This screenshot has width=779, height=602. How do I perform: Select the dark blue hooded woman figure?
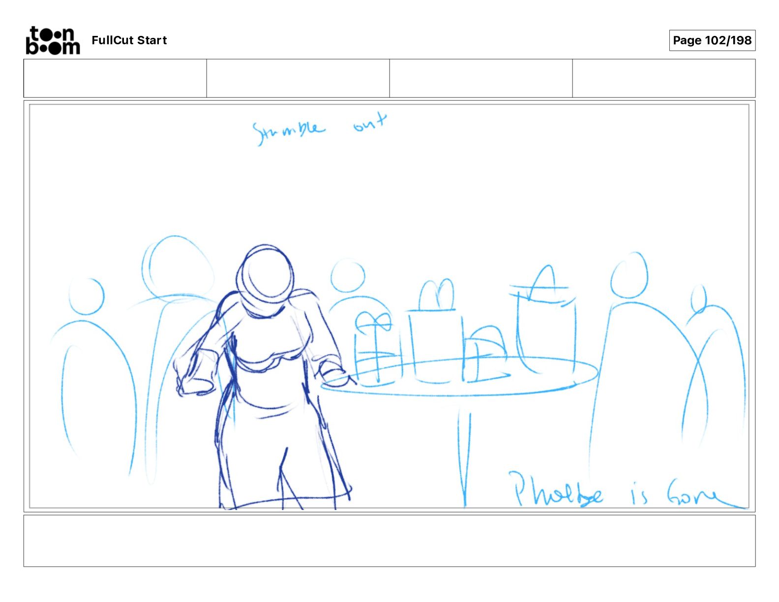(263, 377)
